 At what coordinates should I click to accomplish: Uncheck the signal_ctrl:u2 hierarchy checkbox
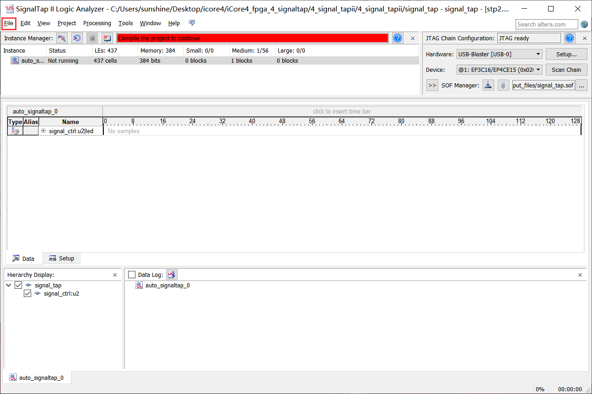click(27, 294)
